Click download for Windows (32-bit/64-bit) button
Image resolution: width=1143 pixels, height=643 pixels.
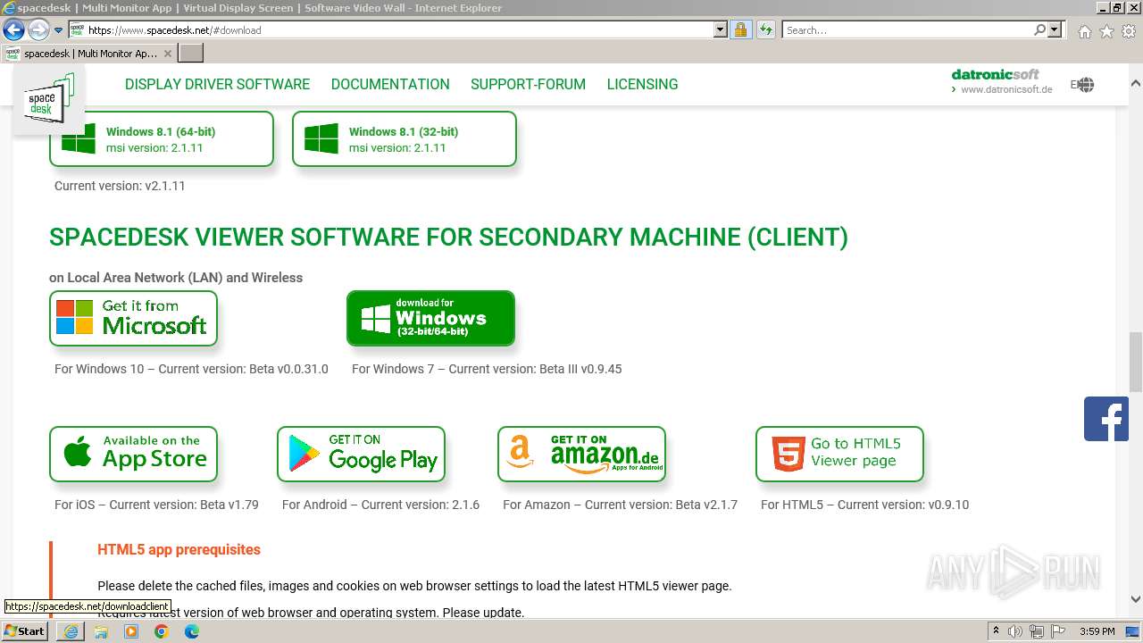[430, 318]
